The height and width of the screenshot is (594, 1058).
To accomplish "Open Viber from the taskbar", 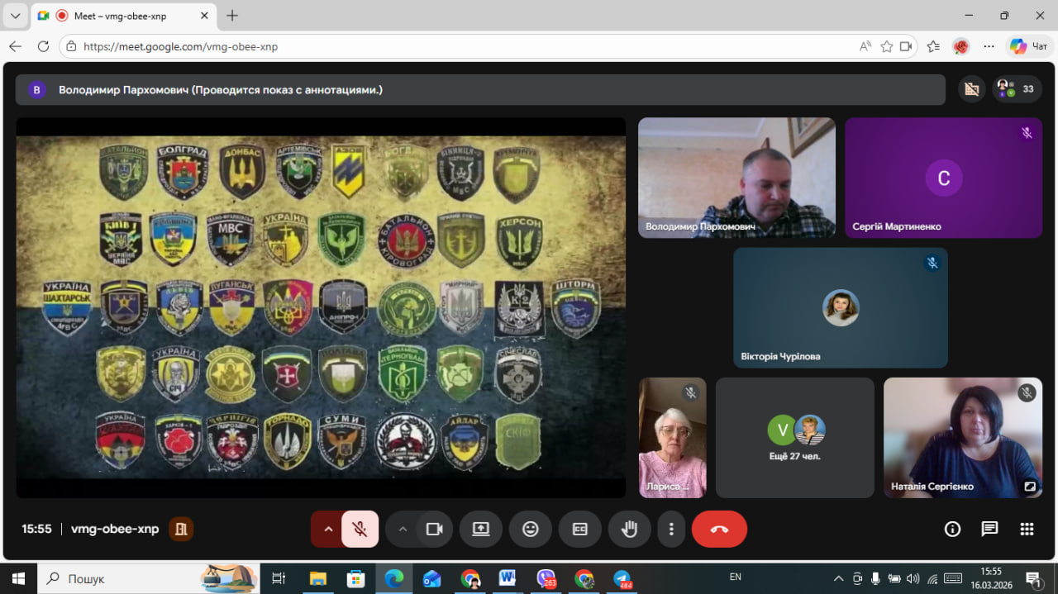I will [546, 578].
